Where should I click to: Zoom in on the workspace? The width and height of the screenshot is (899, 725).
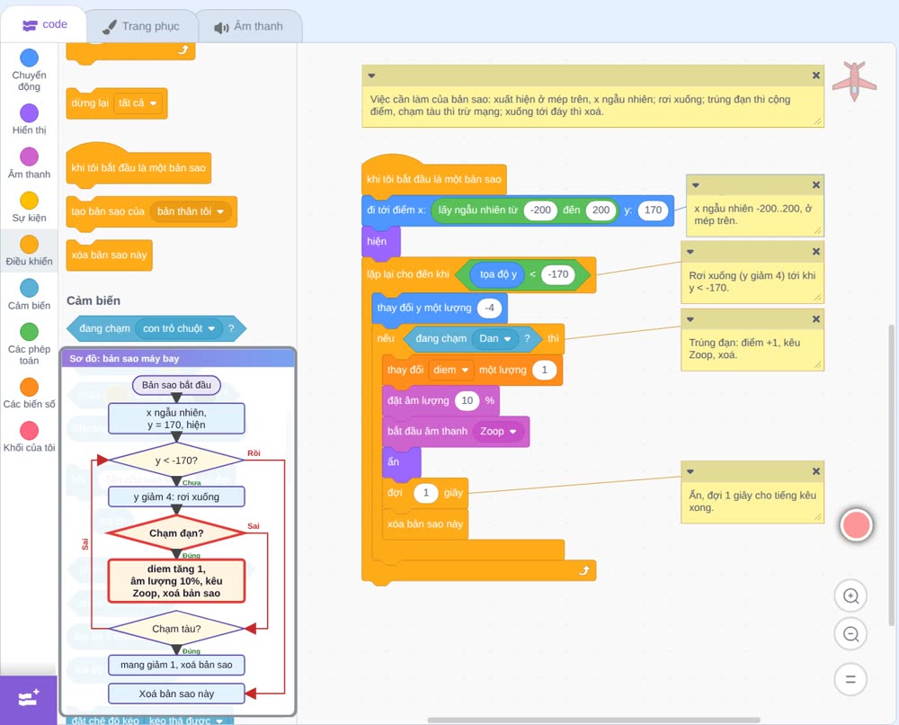(850, 596)
